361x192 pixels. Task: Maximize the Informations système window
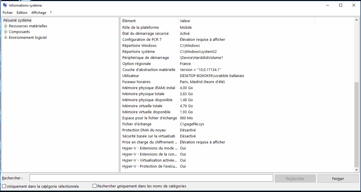click(x=341, y=5)
